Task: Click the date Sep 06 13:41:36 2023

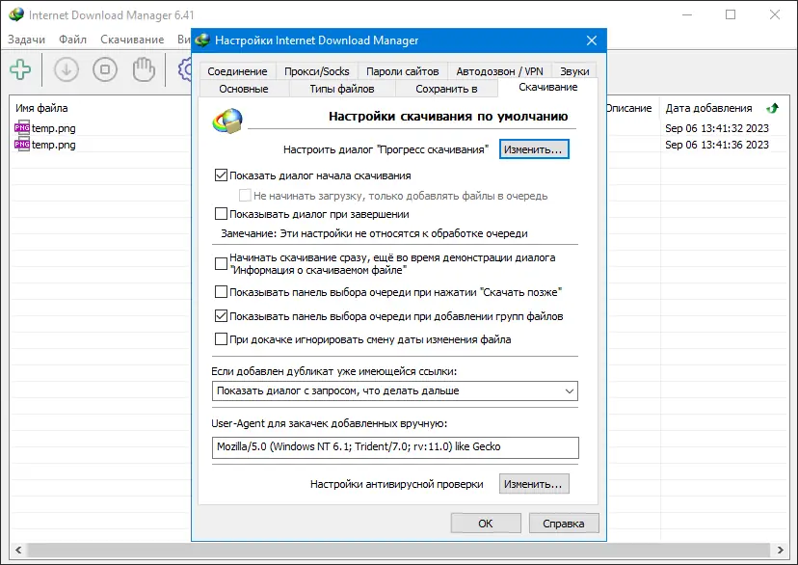Action: click(x=717, y=145)
